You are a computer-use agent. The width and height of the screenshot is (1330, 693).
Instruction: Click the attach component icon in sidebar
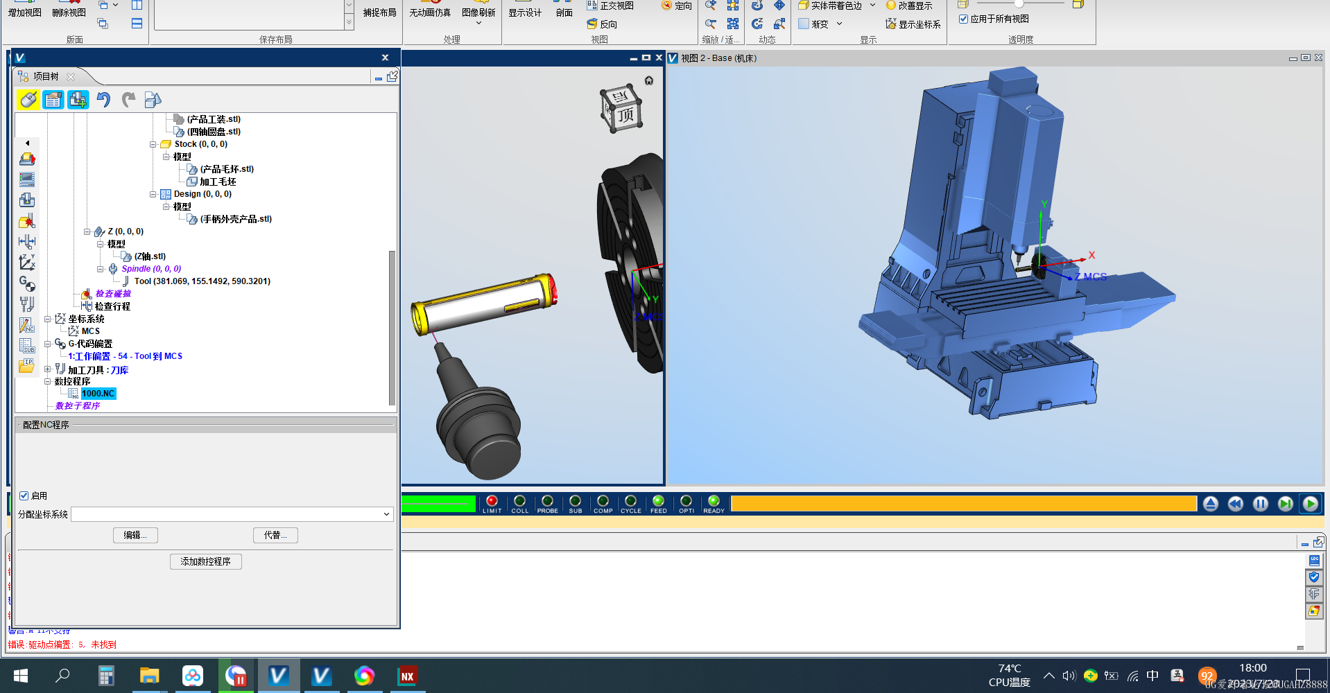coord(27,200)
